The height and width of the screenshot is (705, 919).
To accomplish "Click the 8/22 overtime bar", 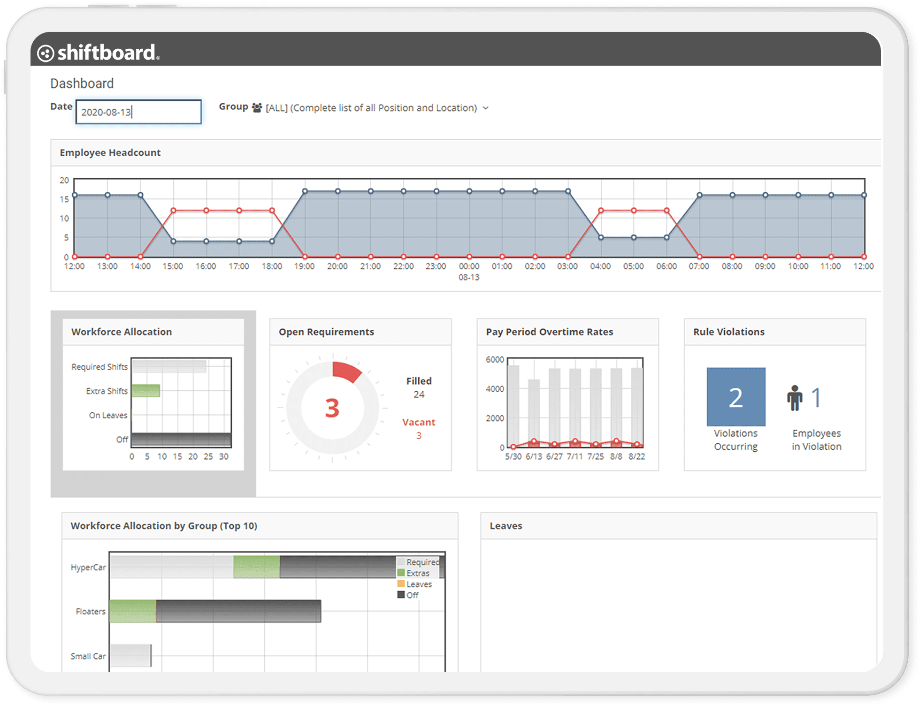I will tap(636, 408).
